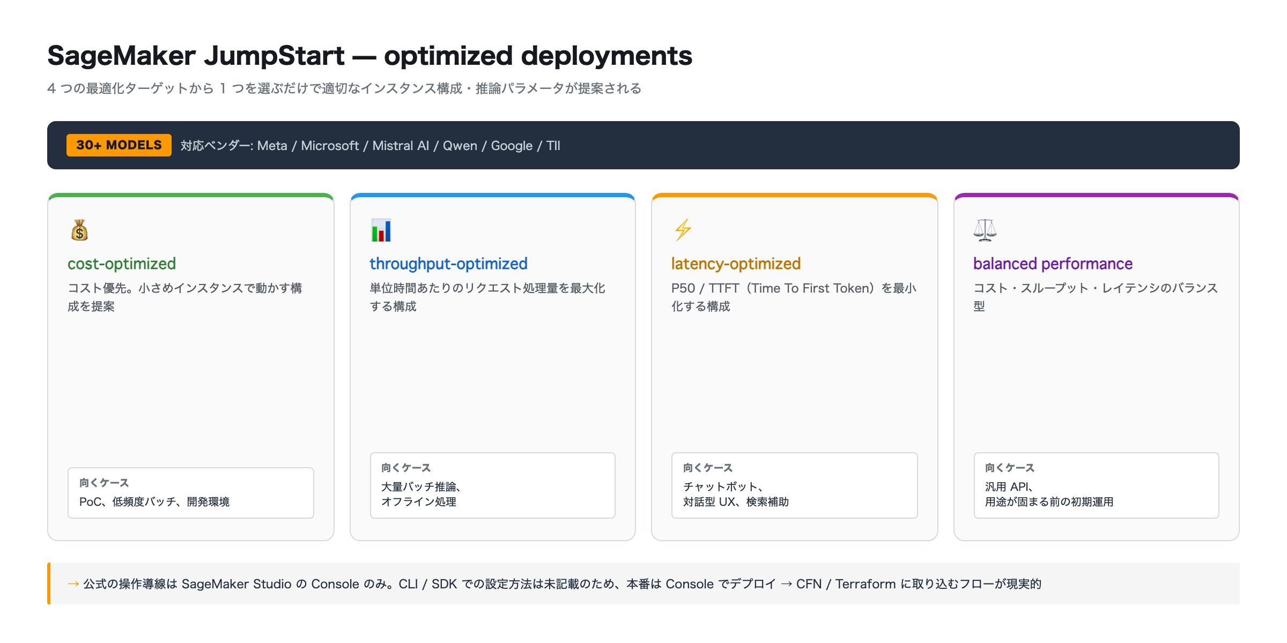1287x643 pixels.
Task: Click "向くケース" label in the latency-optimized card
Action: point(708,468)
